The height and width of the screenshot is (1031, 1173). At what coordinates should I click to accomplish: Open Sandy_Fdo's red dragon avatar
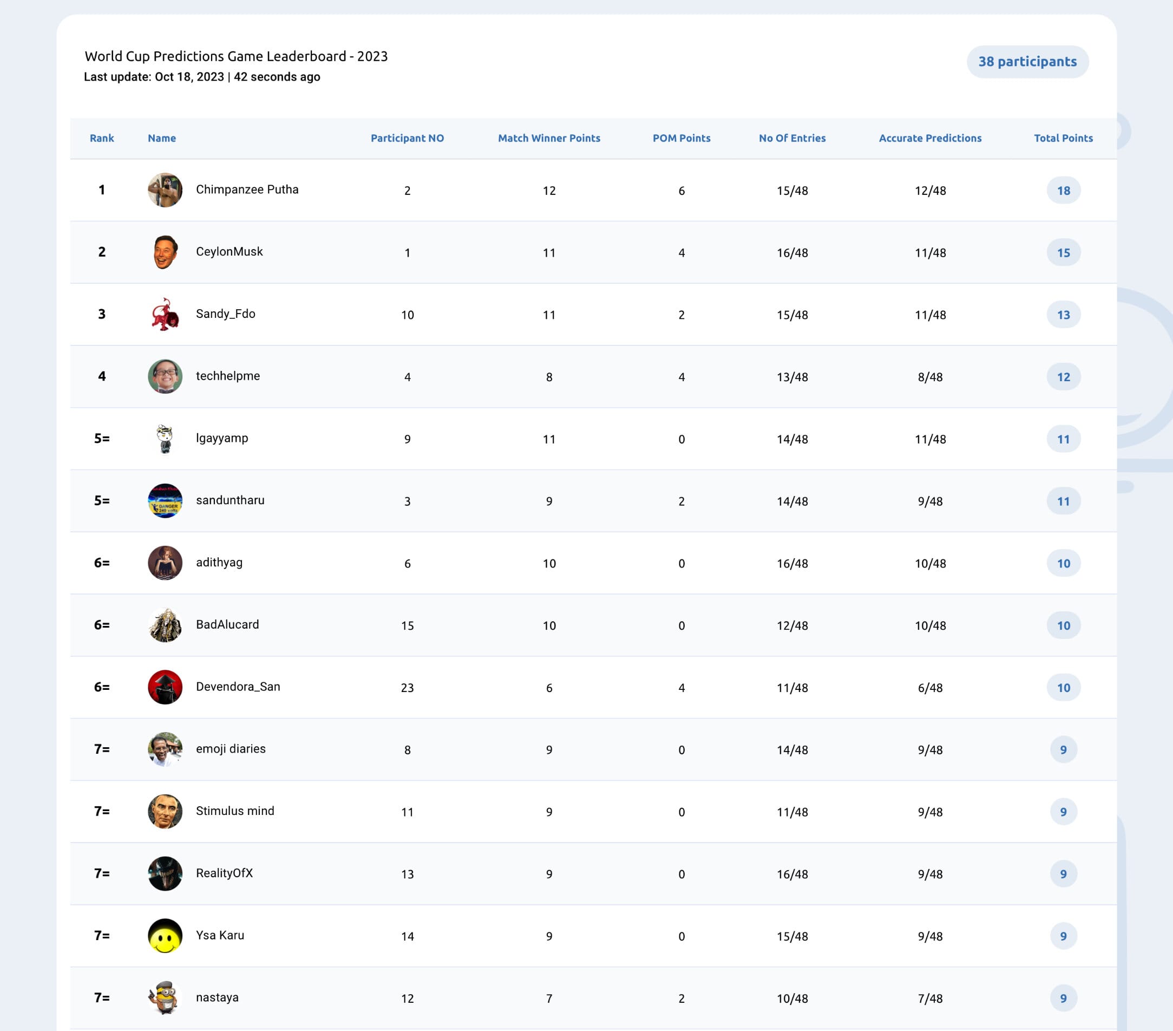[x=165, y=314]
